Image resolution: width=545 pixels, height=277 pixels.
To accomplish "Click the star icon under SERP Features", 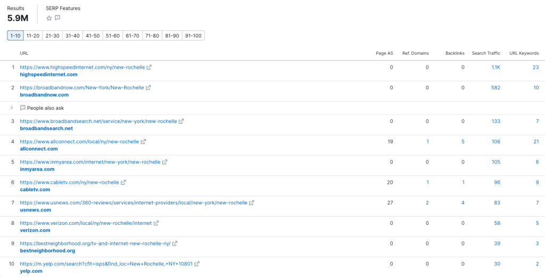I will [49, 18].
